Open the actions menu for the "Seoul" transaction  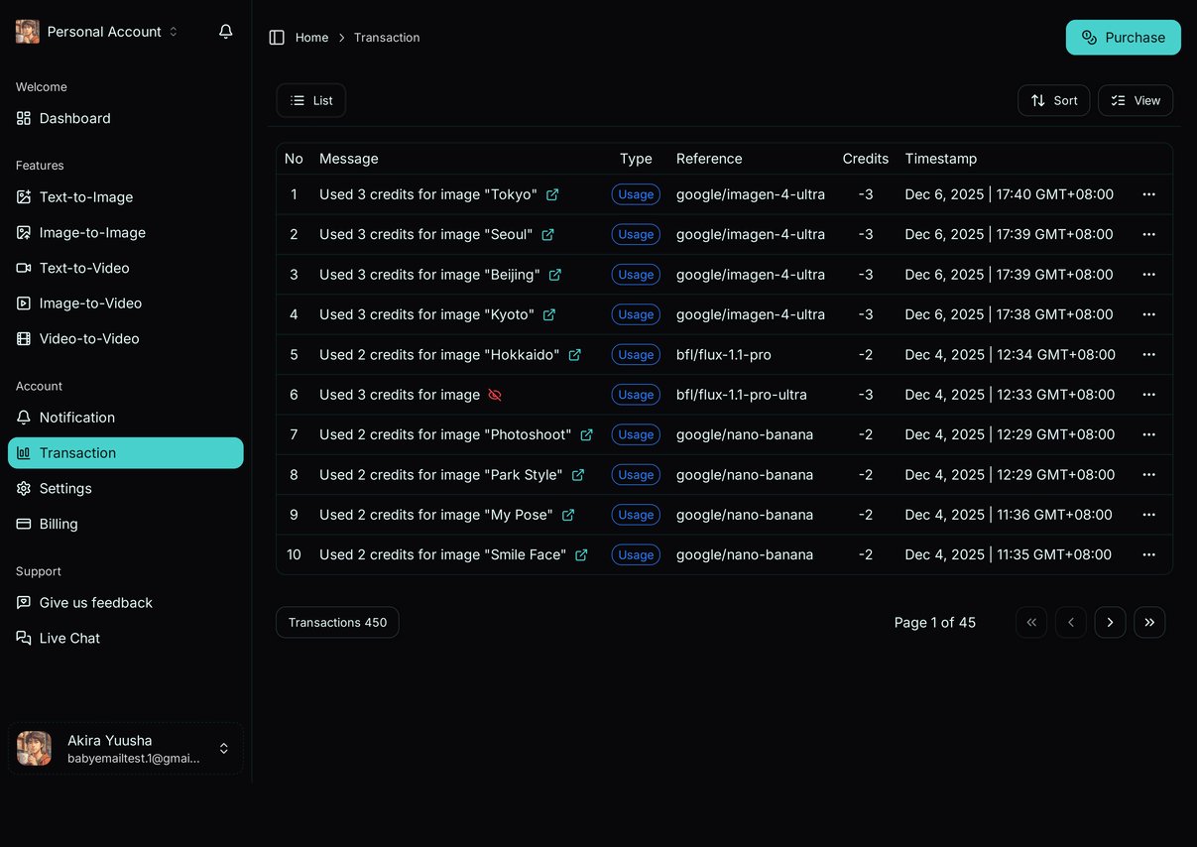[1149, 234]
